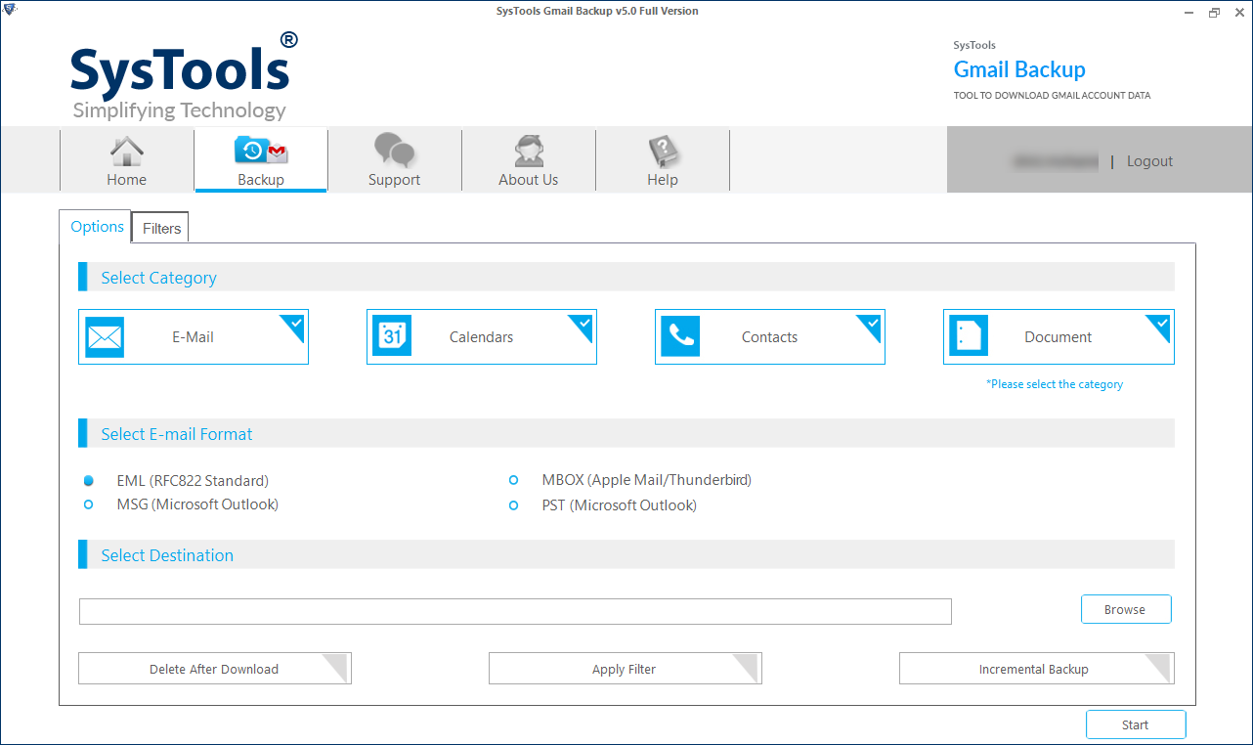This screenshot has width=1253, height=745.
Task: Minimize the Gmail Backup window
Action: tap(1191, 12)
